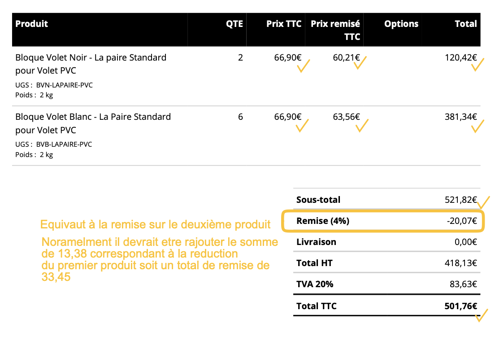504x350 pixels.
Task: Click the checkmark below Total TTC 501,76€
Action: 481,315
